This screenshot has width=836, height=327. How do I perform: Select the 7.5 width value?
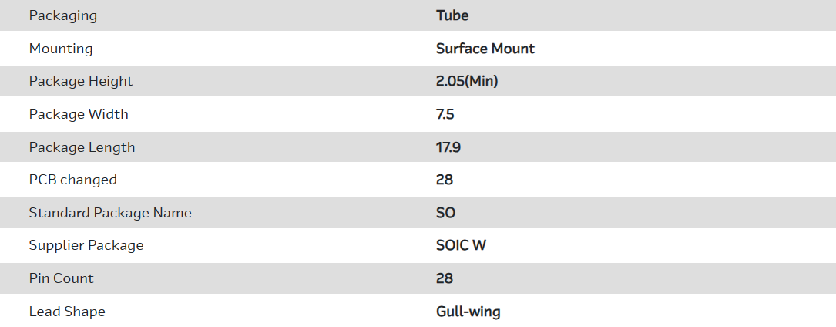click(x=445, y=114)
